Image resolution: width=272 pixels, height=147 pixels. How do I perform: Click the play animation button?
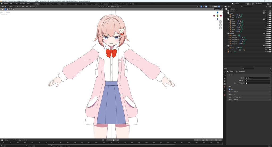pos(114,140)
